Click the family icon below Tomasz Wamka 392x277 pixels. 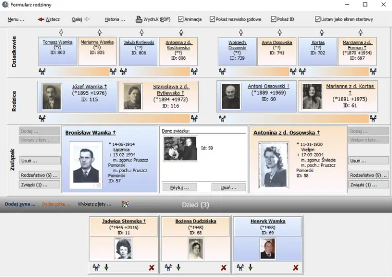[42, 71]
